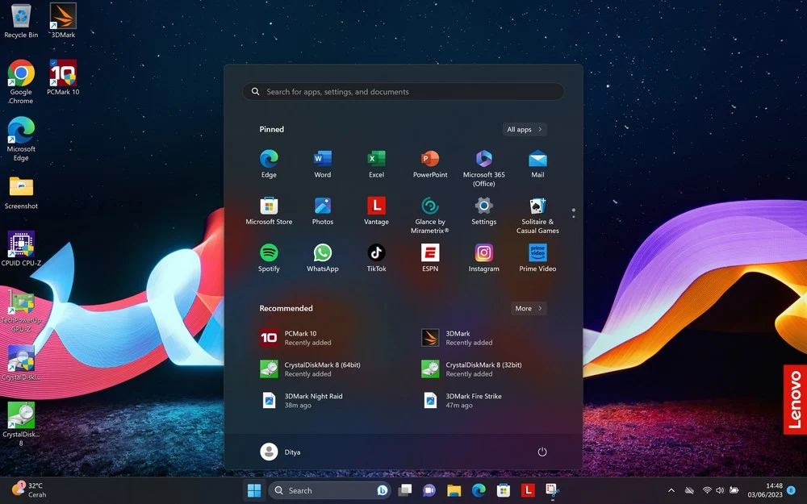Open the Ditya user account menu

click(x=281, y=452)
